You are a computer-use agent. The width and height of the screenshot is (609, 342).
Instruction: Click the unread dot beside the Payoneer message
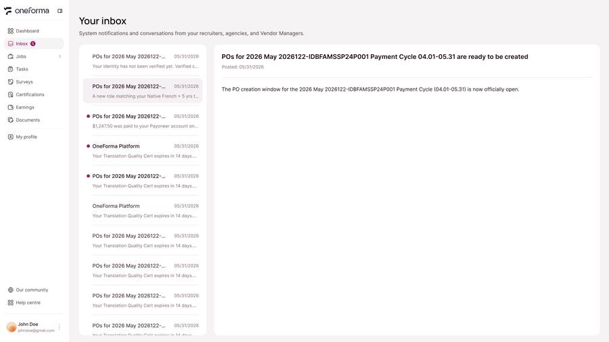(x=88, y=116)
